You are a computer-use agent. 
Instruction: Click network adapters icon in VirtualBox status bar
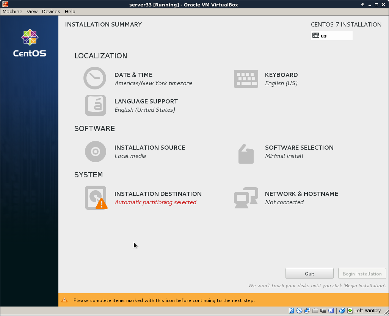(307, 311)
